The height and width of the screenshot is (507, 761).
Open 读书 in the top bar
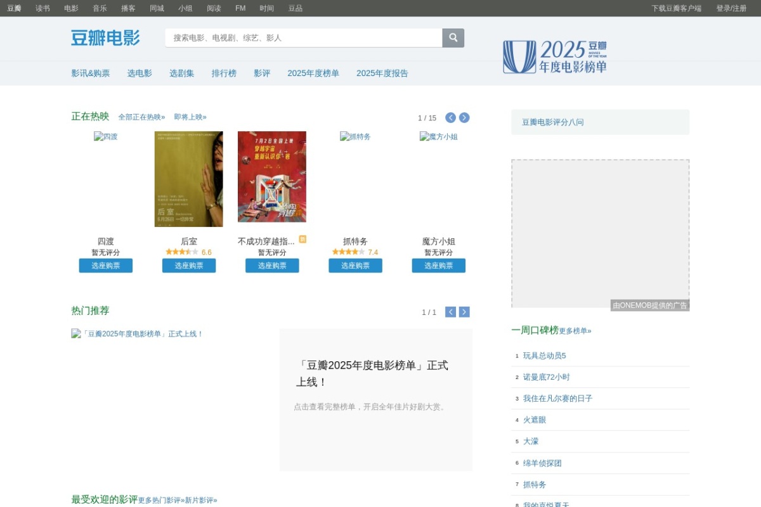[42, 8]
